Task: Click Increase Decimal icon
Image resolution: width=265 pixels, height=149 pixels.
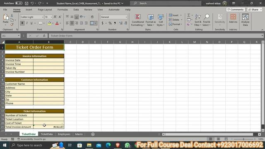Action: 120,23
